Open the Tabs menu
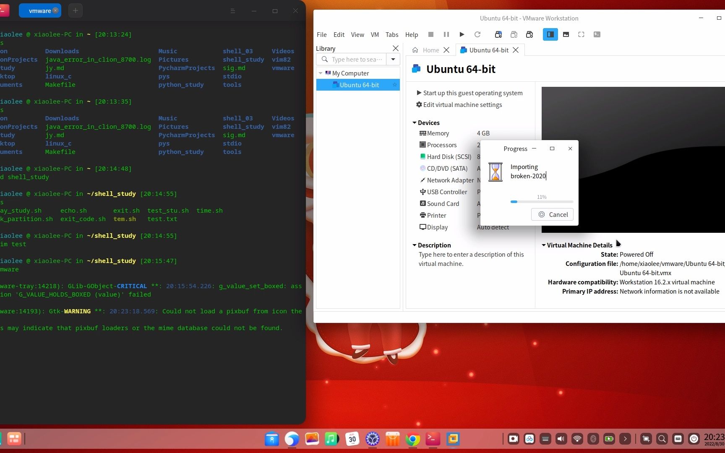The image size is (725, 453). pos(392,34)
